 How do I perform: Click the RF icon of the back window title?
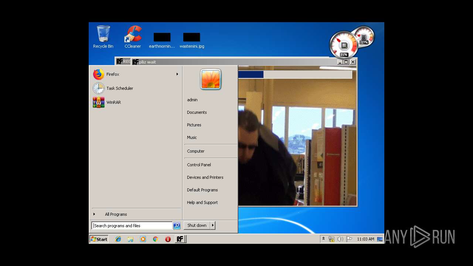point(119,61)
